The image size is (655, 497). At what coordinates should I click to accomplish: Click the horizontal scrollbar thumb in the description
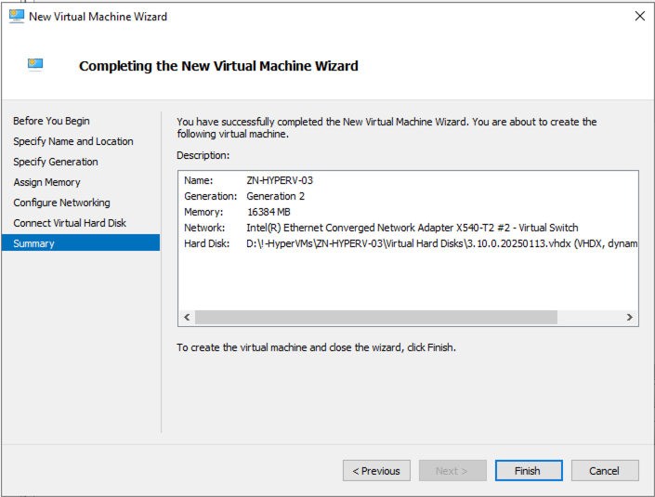coord(375,317)
